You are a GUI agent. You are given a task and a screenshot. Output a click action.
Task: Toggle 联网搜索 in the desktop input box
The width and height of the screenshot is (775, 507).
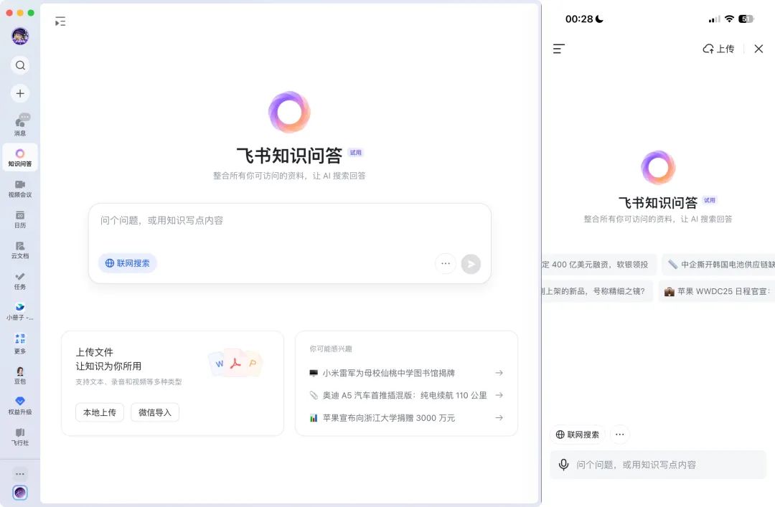(x=128, y=263)
